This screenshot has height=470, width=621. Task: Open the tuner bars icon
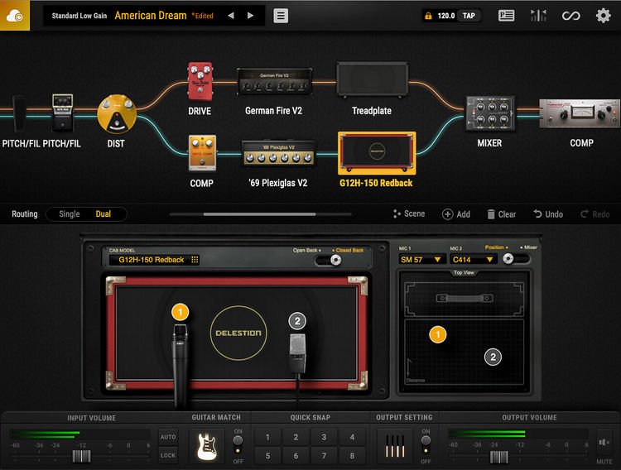tap(538, 16)
